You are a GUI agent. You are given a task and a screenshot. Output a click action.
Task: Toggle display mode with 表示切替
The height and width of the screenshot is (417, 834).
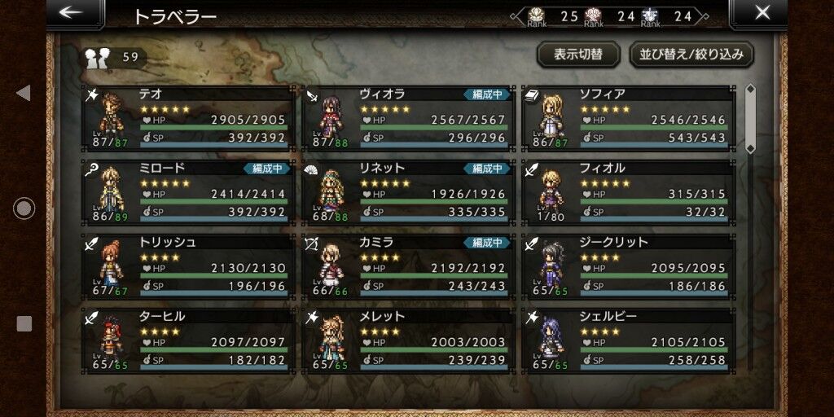pyautogui.click(x=578, y=55)
